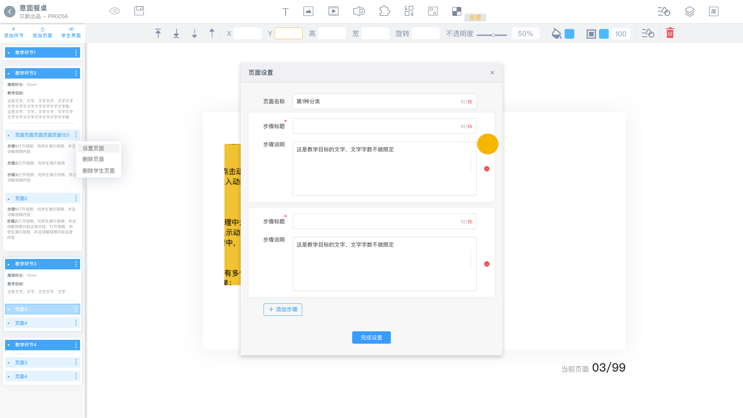Click the second 步骤标题 input field
The image size is (743, 418).
tap(385, 221)
